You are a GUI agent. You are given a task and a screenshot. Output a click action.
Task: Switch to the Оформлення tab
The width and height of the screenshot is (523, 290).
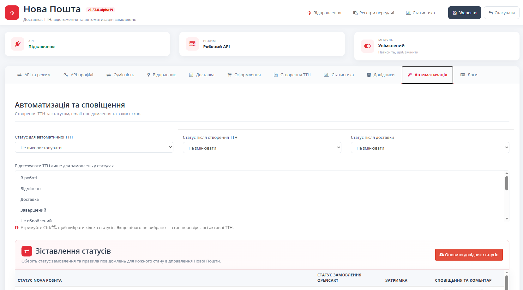point(244,75)
